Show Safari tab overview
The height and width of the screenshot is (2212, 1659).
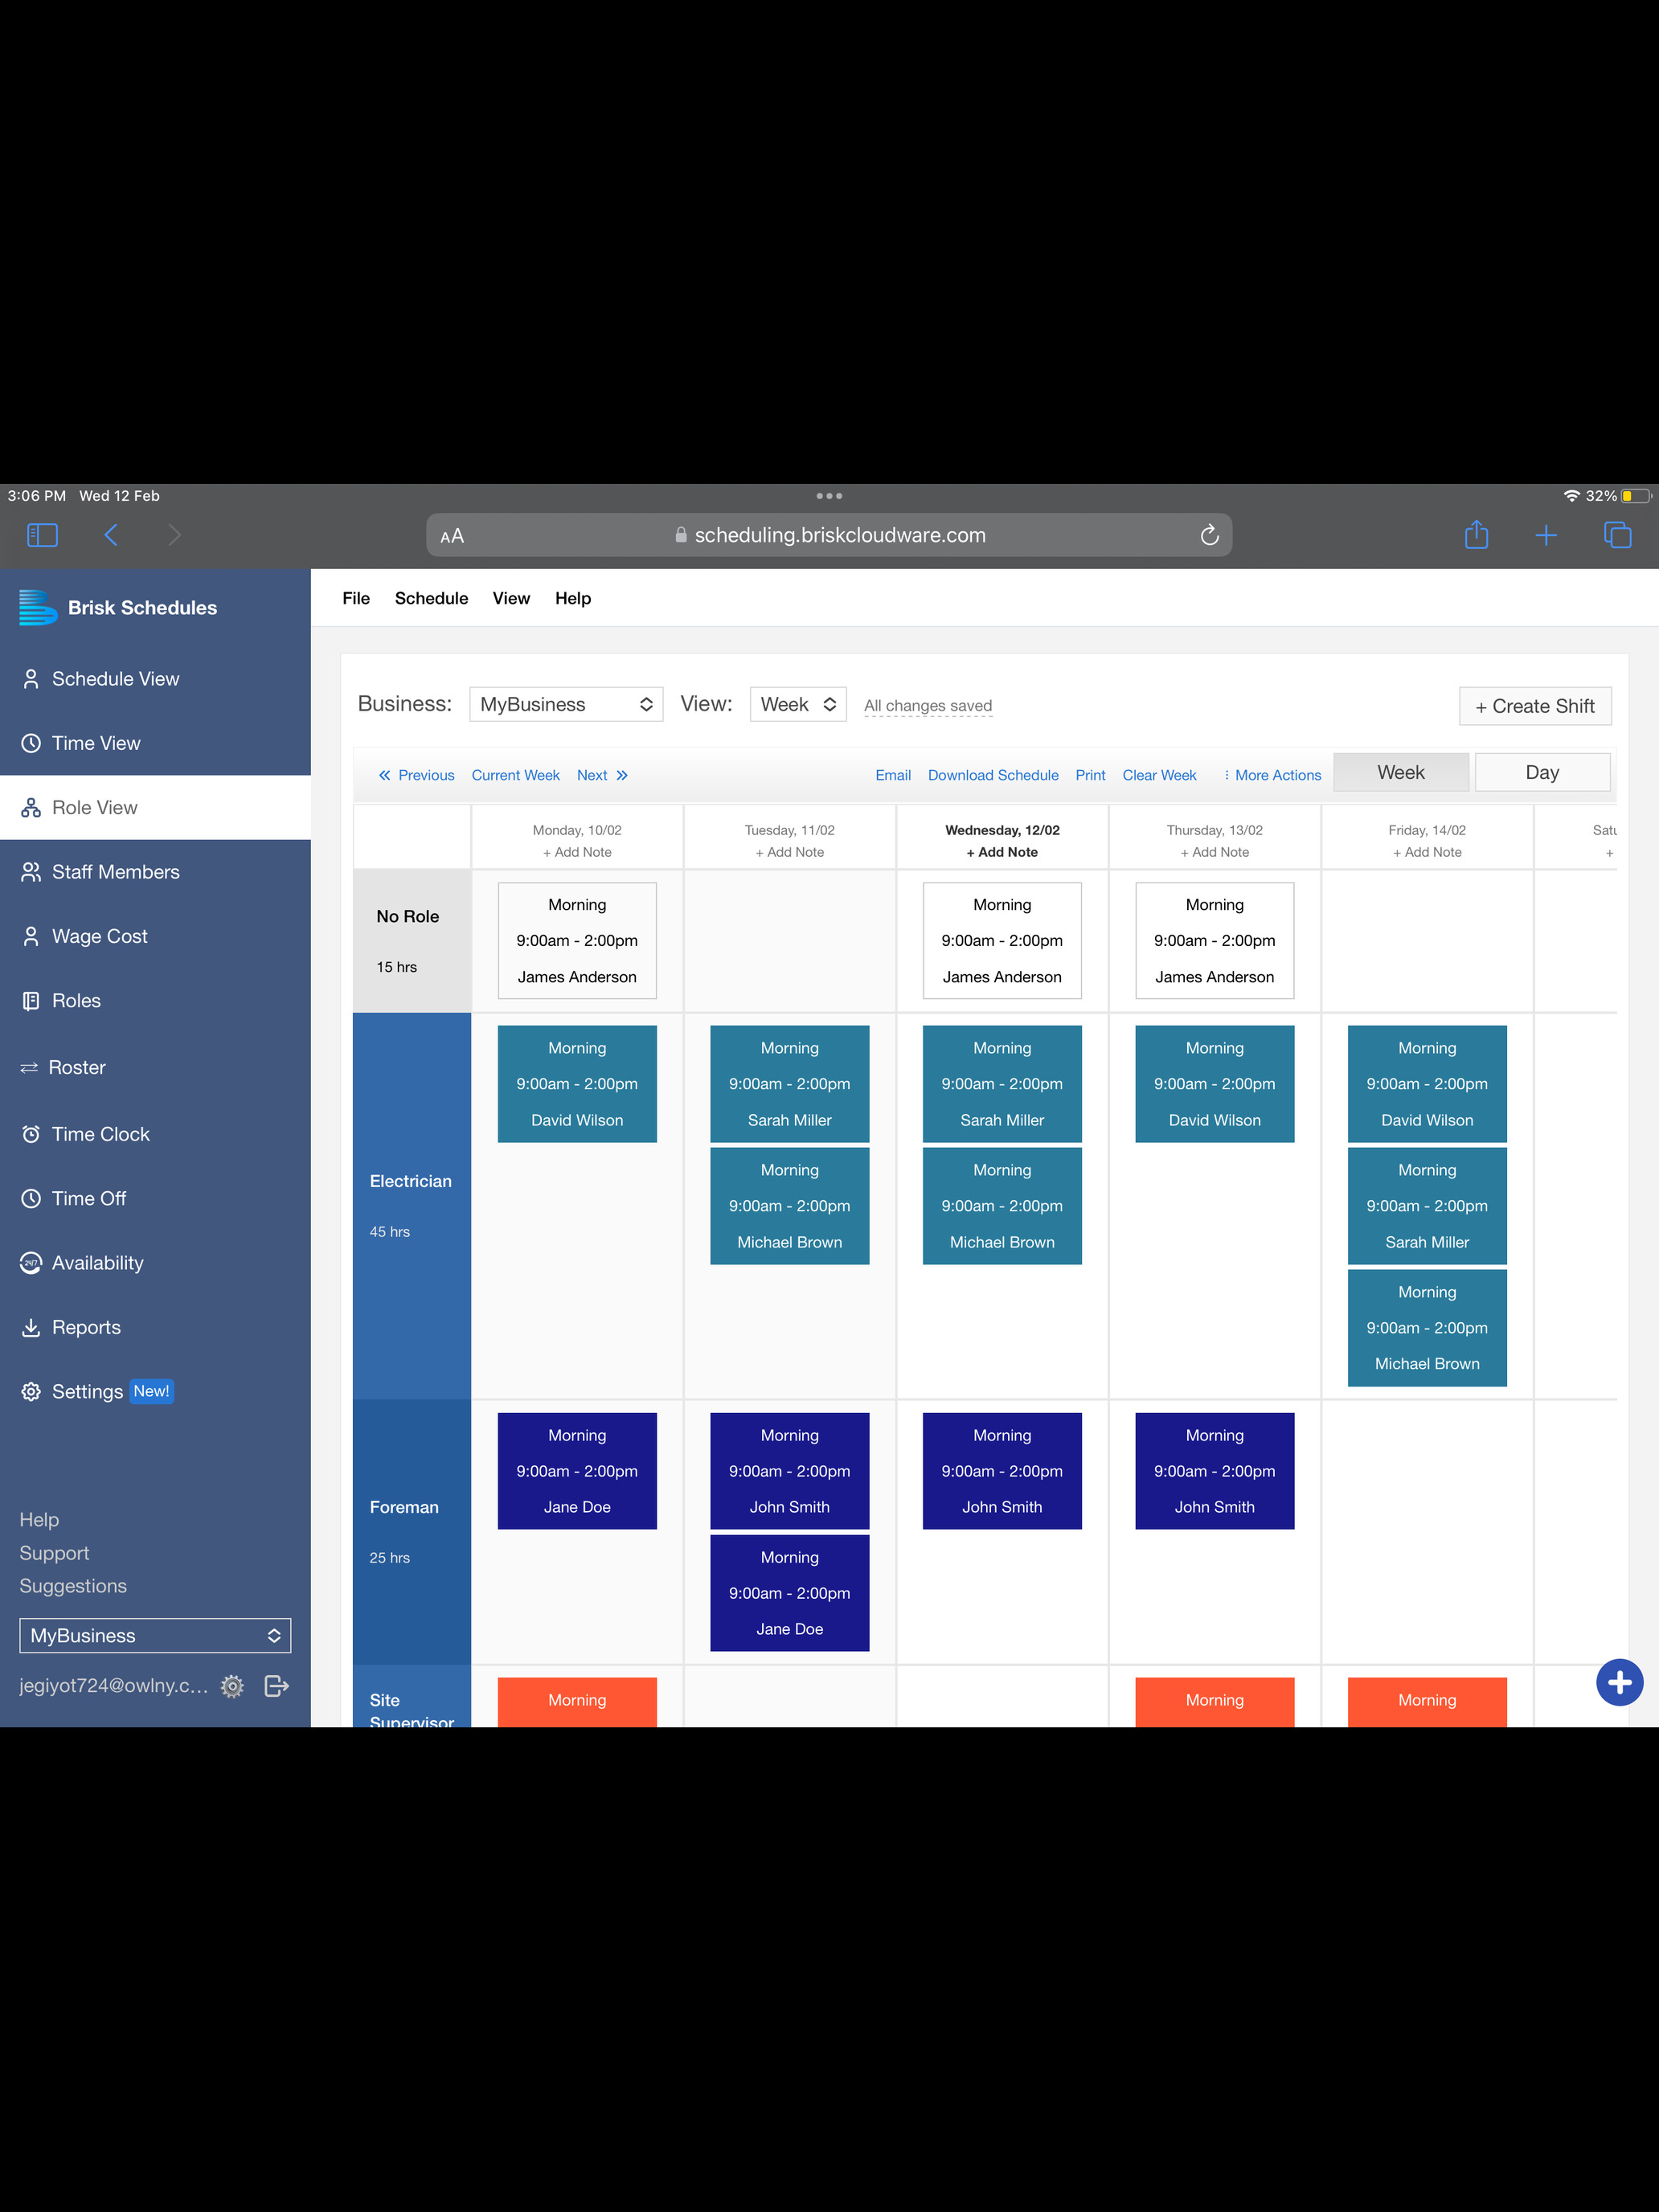[1617, 535]
